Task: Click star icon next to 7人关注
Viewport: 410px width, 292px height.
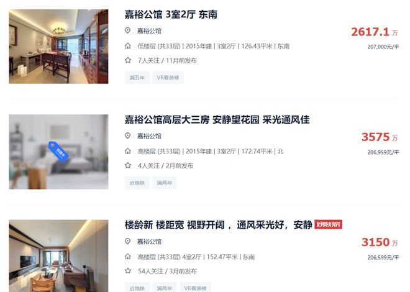Action: pos(127,60)
